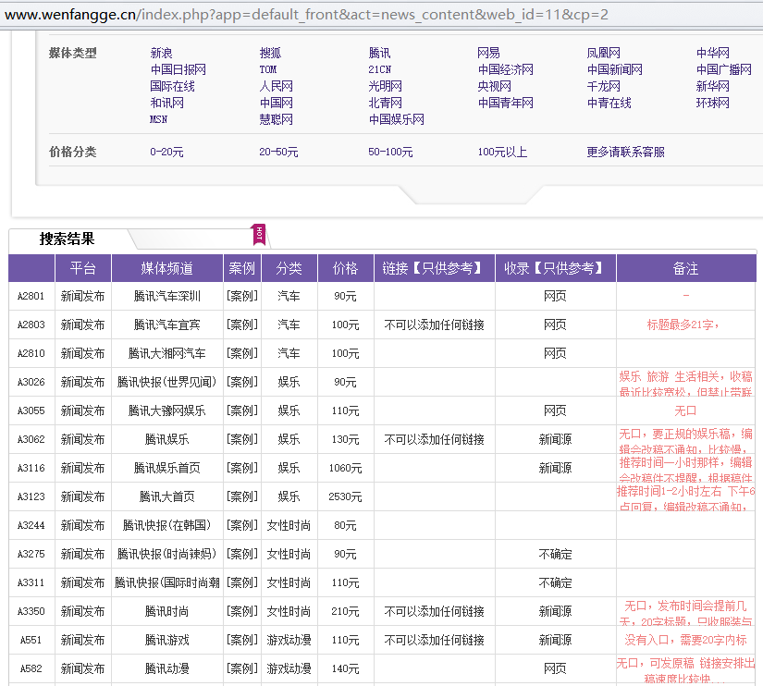Select the 搜索结果 tab
The image size is (763, 686).
pos(67,239)
